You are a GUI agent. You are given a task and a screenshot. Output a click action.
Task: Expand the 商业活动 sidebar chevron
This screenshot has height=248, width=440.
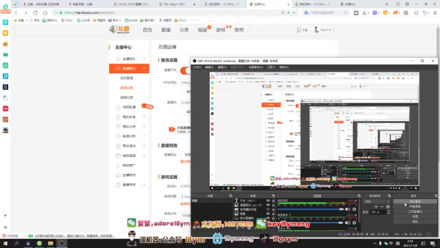pyautogui.click(x=144, y=145)
